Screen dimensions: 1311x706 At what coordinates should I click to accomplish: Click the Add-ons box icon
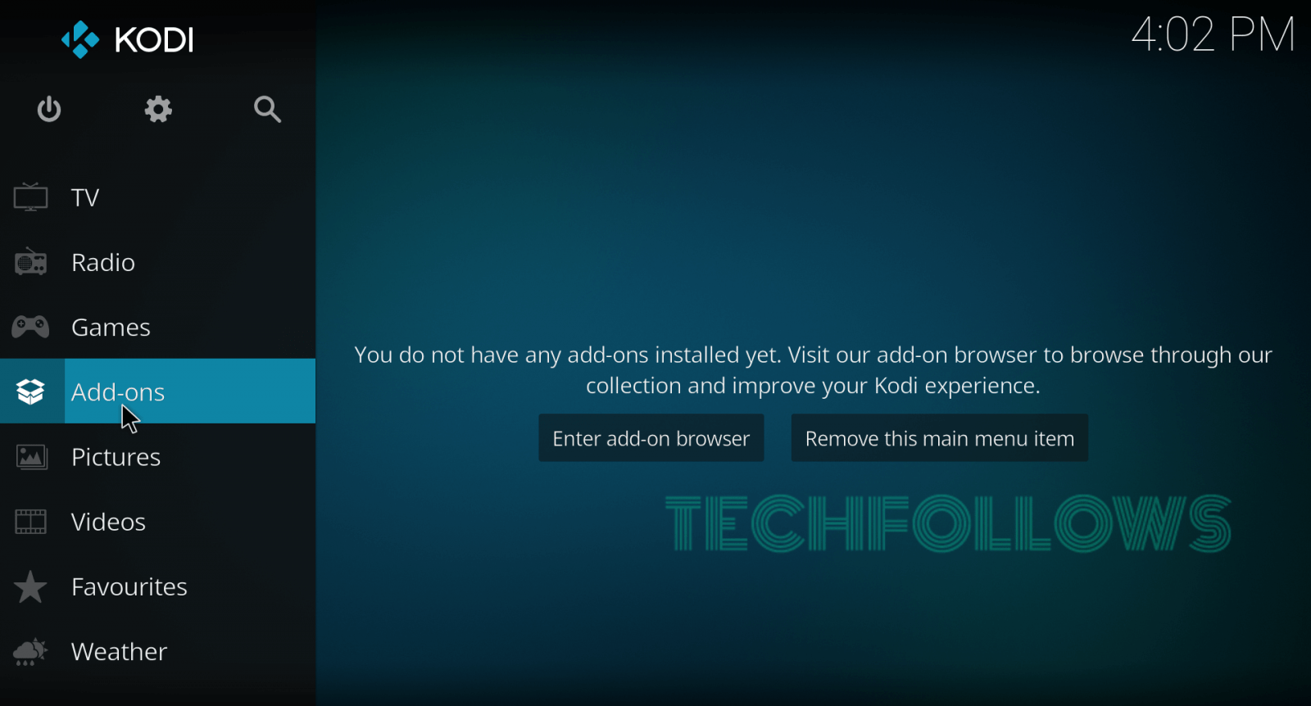(30, 391)
